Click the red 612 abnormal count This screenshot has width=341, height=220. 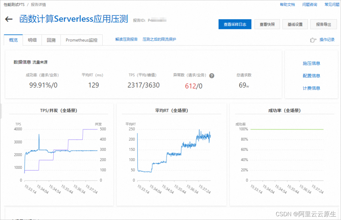pos(190,86)
